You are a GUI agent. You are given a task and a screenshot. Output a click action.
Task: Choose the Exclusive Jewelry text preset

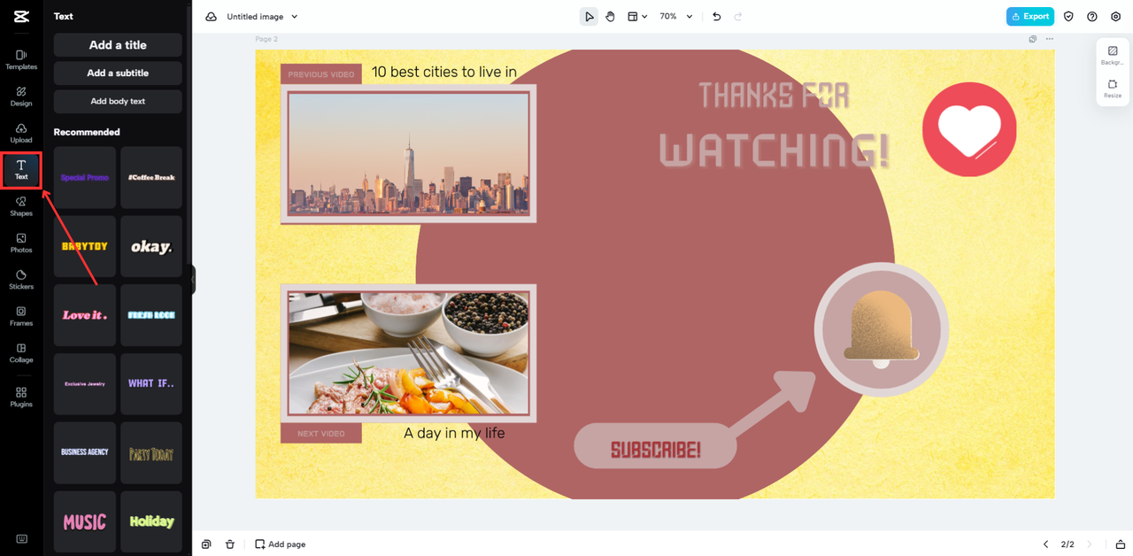coord(85,384)
